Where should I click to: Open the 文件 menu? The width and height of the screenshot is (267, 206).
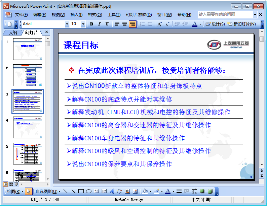click(x=21, y=15)
